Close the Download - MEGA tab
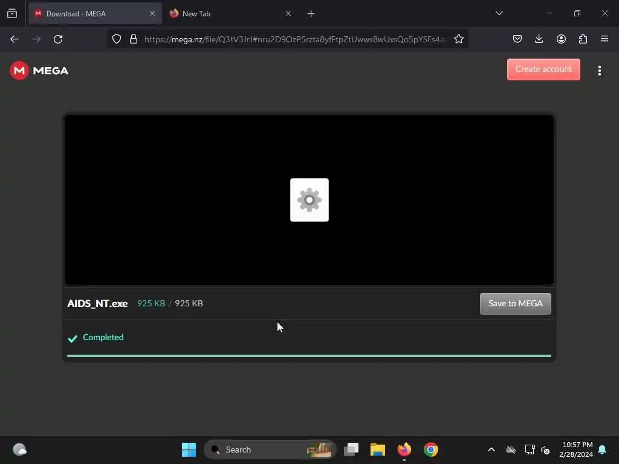Viewport: 619px width, 464px height. coord(152,13)
